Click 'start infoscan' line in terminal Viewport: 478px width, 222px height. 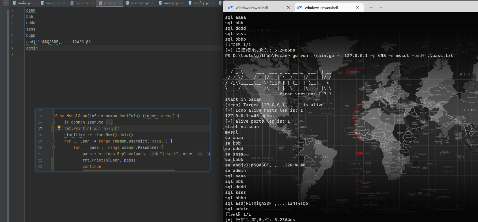[243, 100]
